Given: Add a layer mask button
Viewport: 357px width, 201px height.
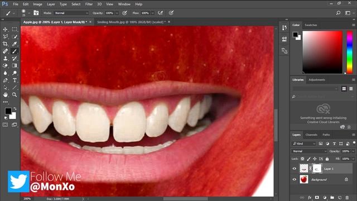Looking at the screenshot, I should (x=317, y=198).
